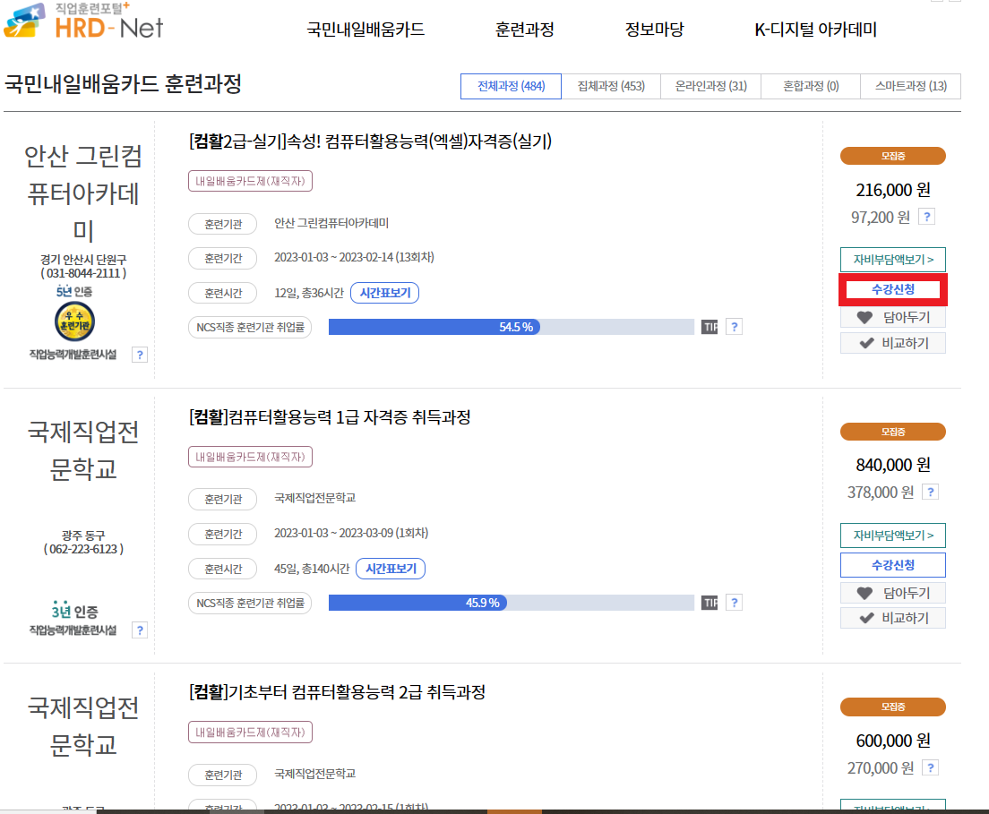
Task: Open the 정보마당 menu
Action: [x=654, y=29]
